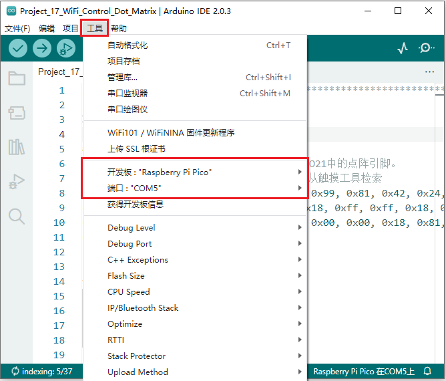Open the Sketchbook folder sidebar icon
Image resolution: width=446 pixels, height=381 pixels.
(17, 78)
